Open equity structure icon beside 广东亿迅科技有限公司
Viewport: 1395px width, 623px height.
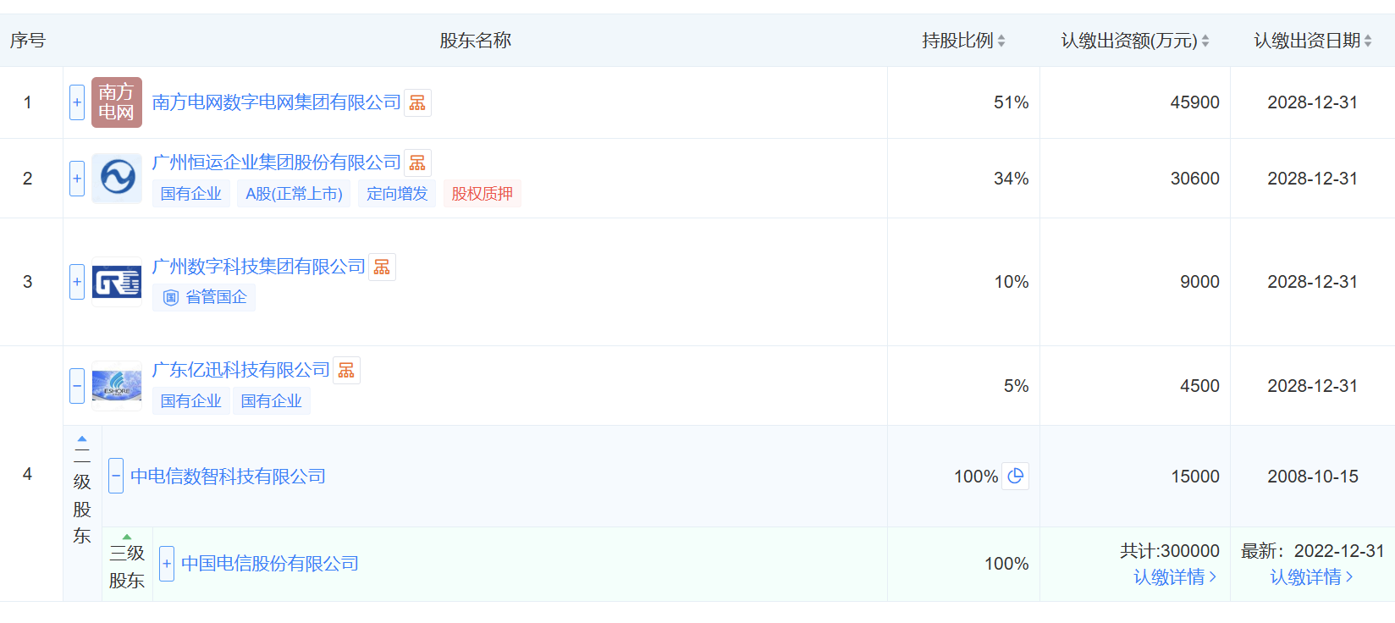tap(346, 370)
